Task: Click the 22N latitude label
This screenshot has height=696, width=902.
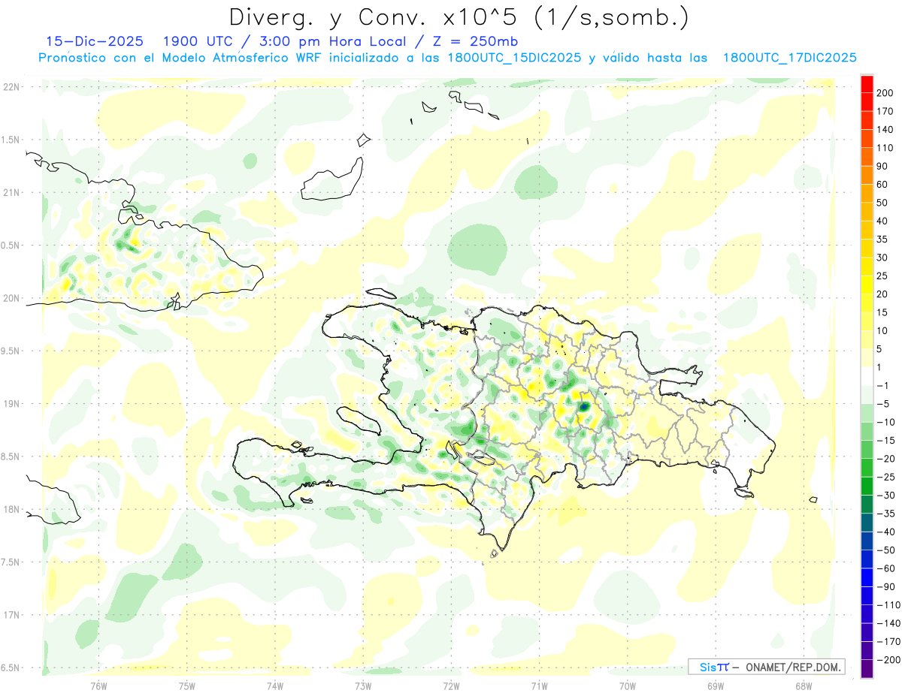Action: pyautogui.click(x=11, y=87)
